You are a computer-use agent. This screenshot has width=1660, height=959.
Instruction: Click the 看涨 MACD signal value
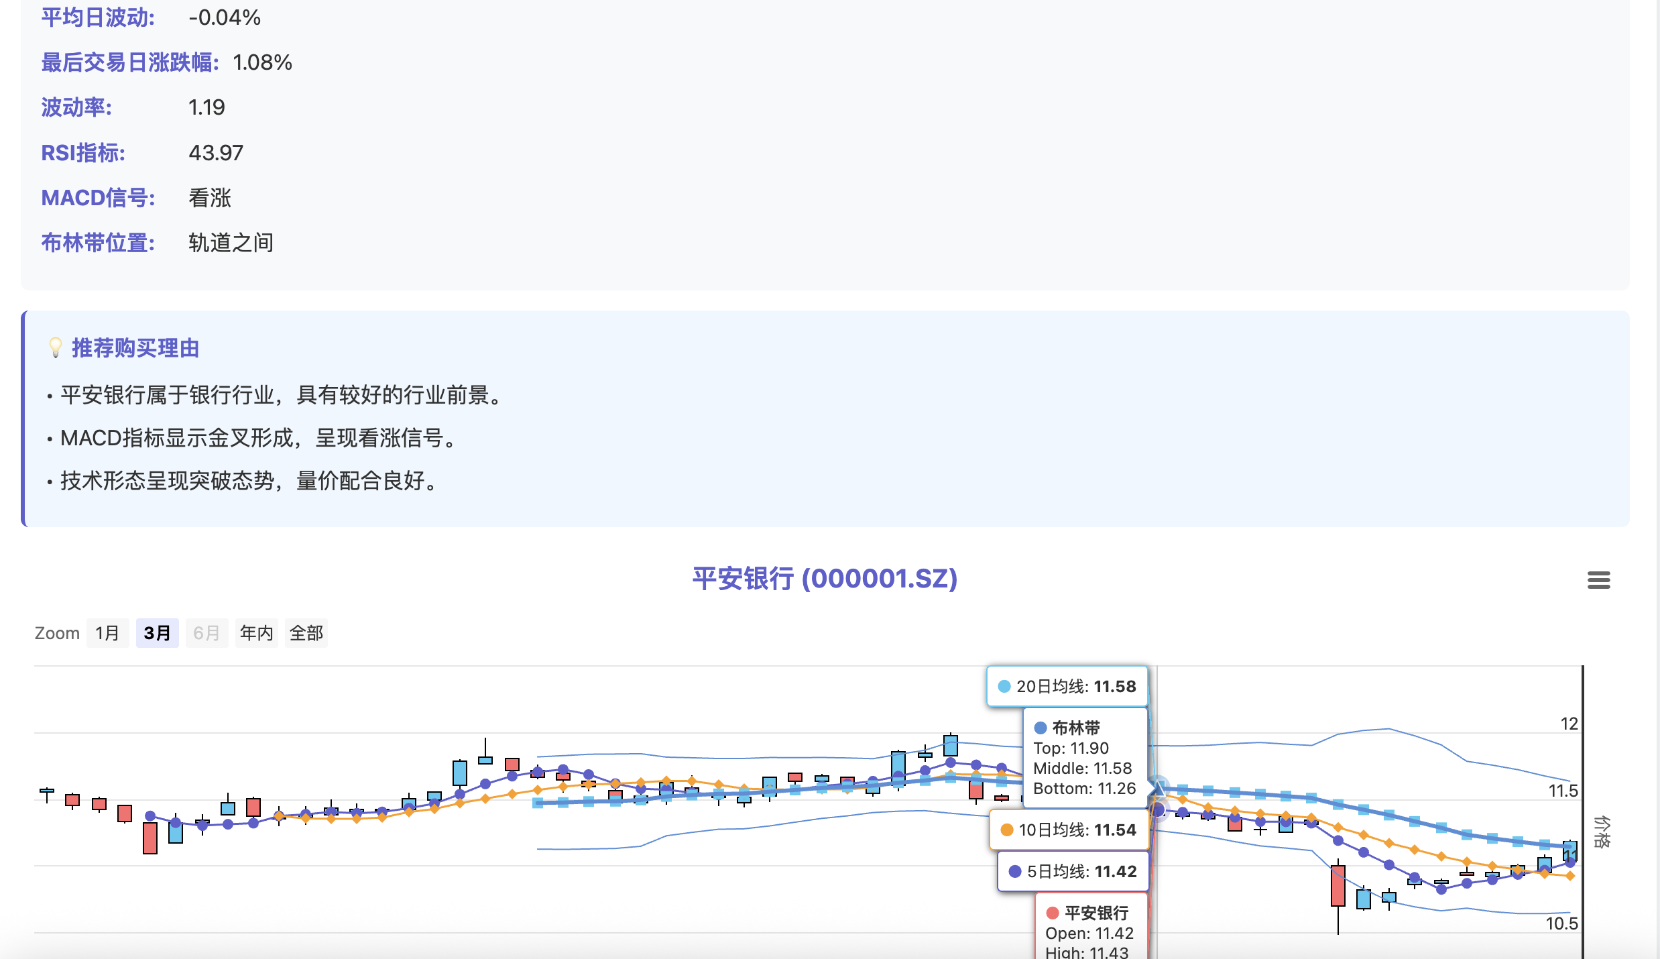(x=210, y=198)
